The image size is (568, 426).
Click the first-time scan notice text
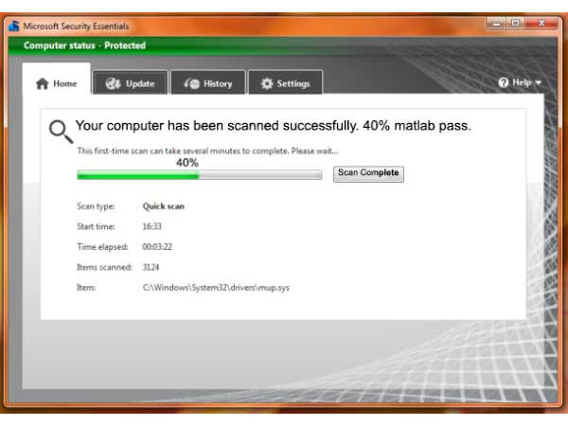coord(207,151)
